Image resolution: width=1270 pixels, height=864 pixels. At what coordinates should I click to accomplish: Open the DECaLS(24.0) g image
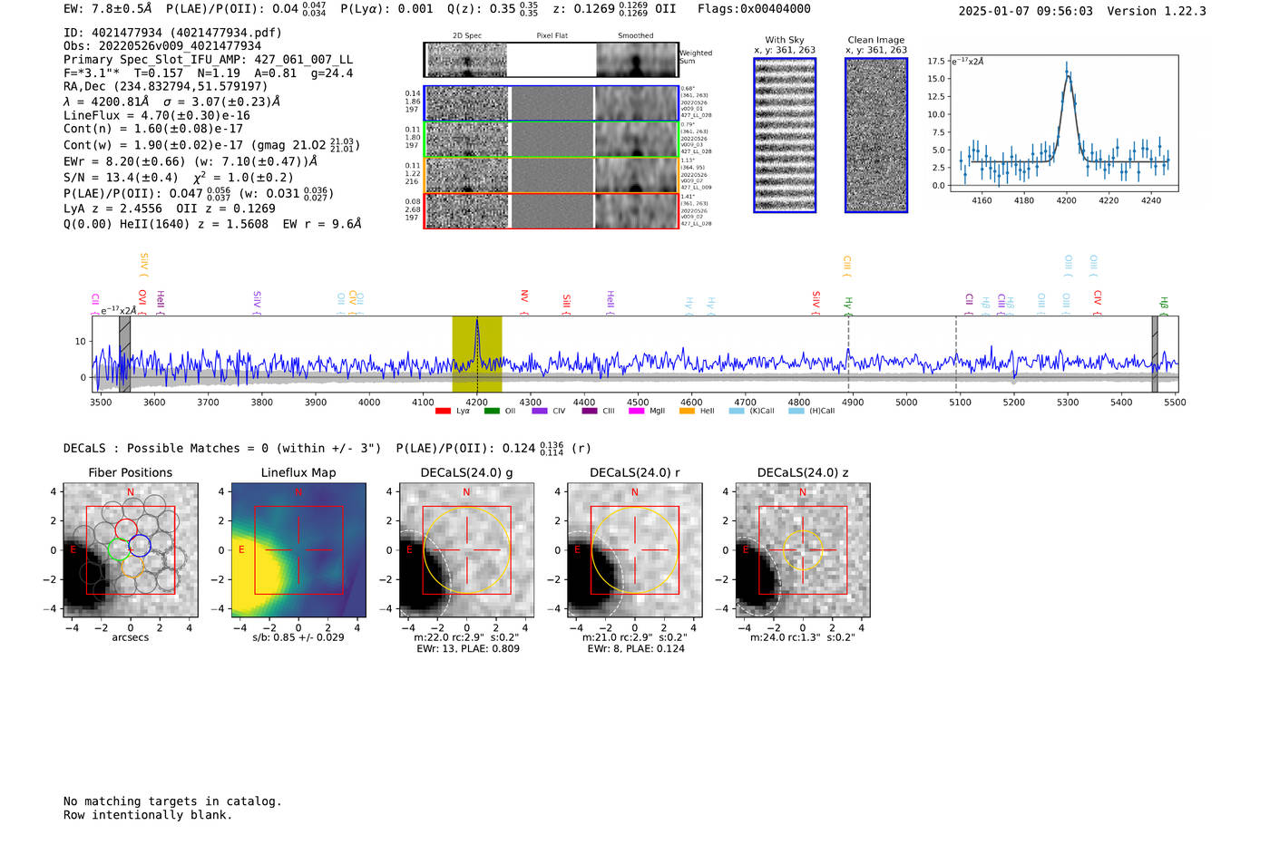466,550
